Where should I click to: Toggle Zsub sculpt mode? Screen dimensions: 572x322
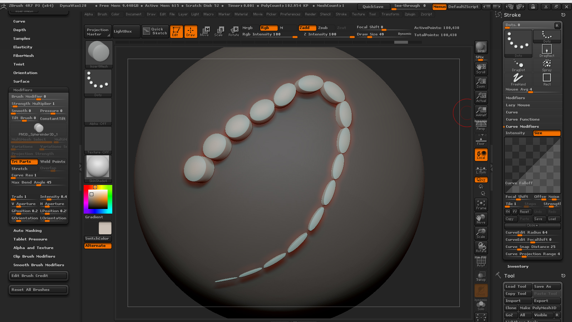point(326,28)
